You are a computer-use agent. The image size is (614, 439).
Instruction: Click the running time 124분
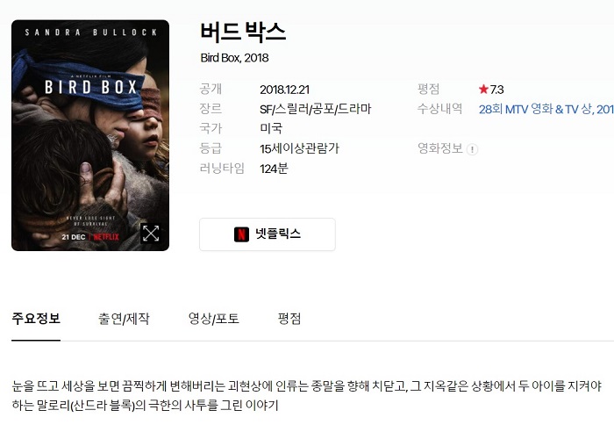(x=274, y=169)
